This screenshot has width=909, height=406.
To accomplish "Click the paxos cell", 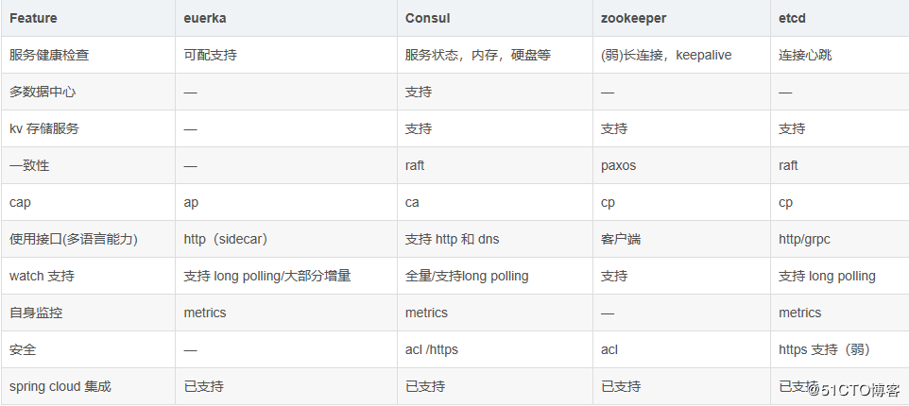I will point(618,165).
